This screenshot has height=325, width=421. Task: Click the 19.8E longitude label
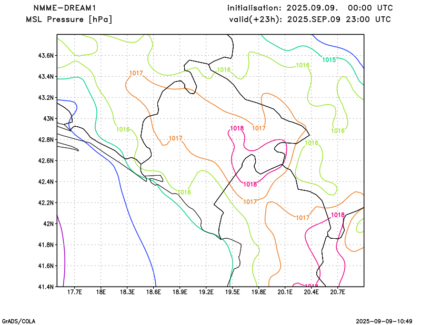[x=258, y=292]
